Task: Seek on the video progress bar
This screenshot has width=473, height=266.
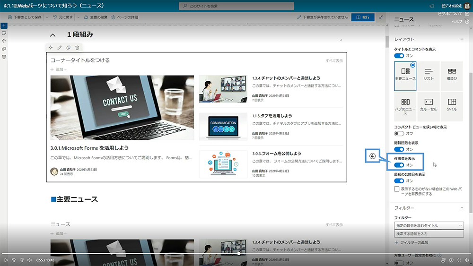Action: tap(236, 253)
